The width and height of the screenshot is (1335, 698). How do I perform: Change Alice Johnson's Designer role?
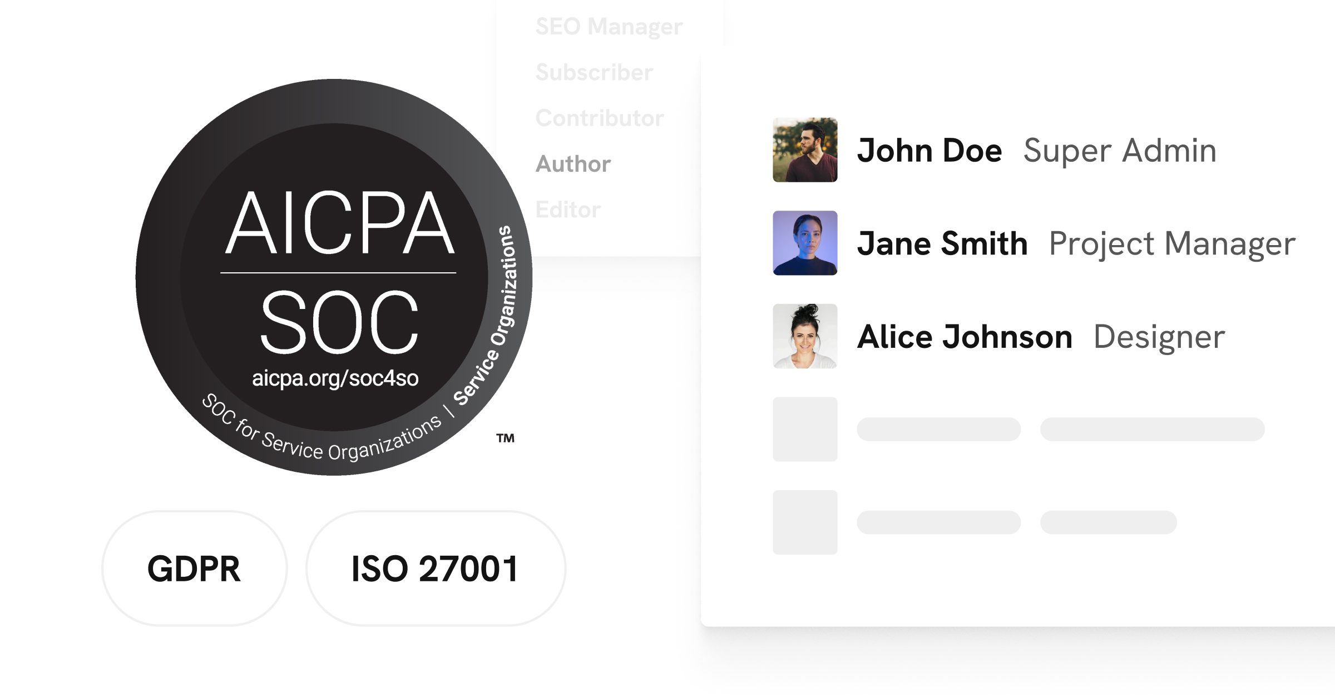click(1159, 337)
